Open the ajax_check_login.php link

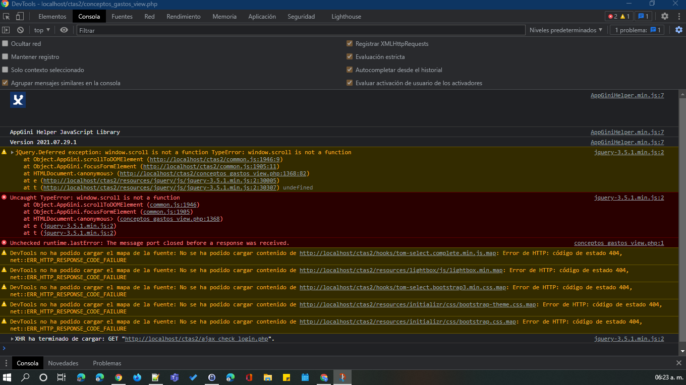[x=198, y=339]
